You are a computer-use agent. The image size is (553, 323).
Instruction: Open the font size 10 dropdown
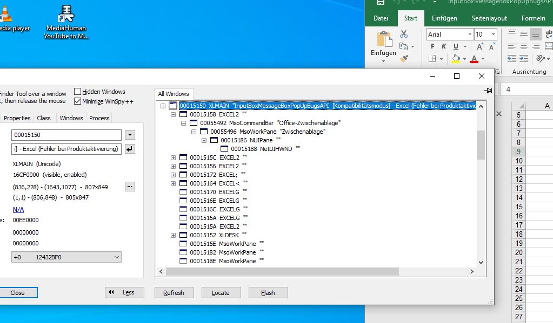[x=493, y=34]
